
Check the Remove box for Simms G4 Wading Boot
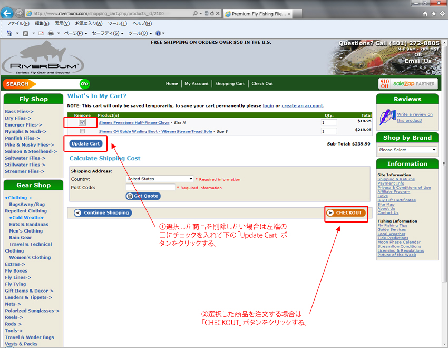[x=82, y=131]
